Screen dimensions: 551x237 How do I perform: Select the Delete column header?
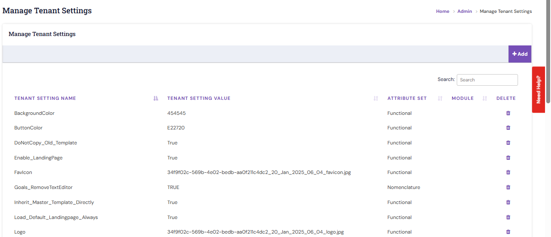coord(506,98)
